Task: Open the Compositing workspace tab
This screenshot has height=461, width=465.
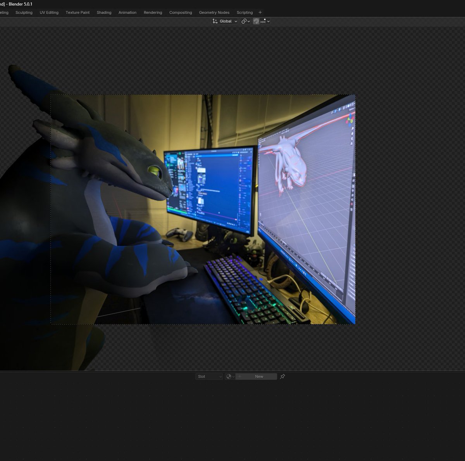Action: click(x=181, y=12)
